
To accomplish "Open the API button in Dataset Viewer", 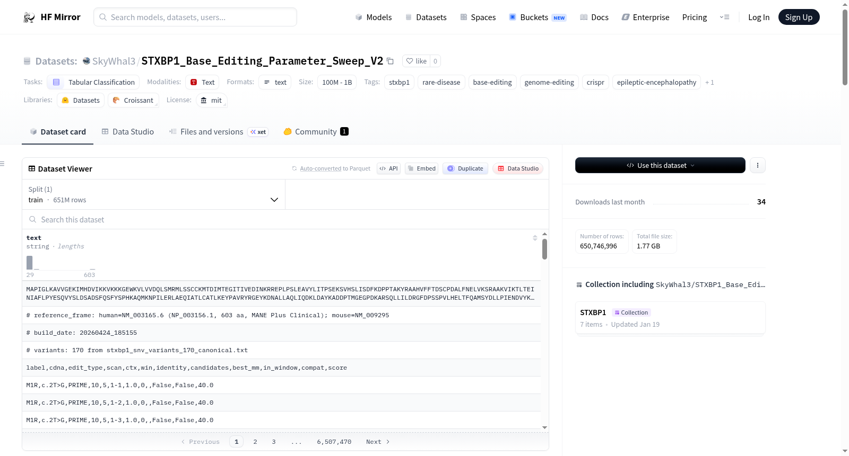I will pos(388,168).
